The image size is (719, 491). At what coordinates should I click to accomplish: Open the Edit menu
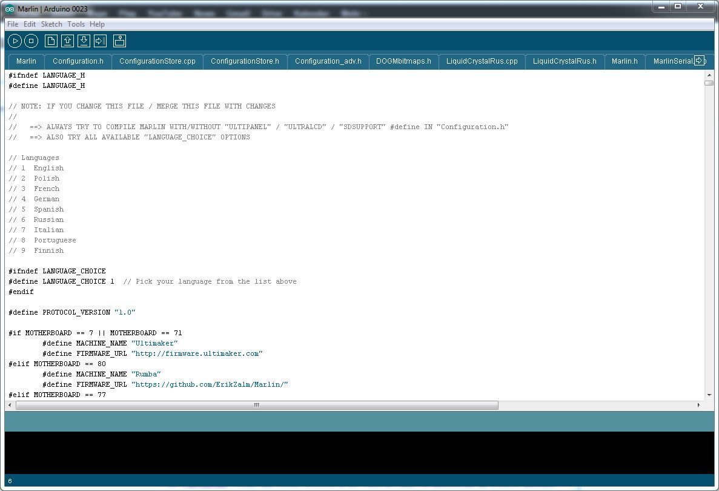point(29,24)
